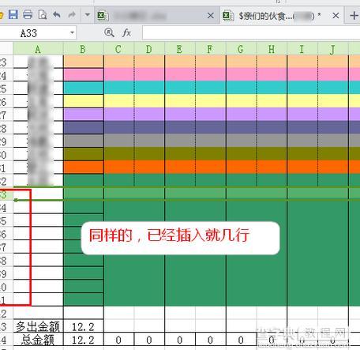Select column H header
Viewport: 360px width, 350px height.
[x=272, y=49]
